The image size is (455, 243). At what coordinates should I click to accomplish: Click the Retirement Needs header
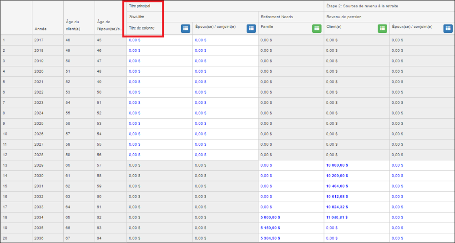tap(277, 17)
